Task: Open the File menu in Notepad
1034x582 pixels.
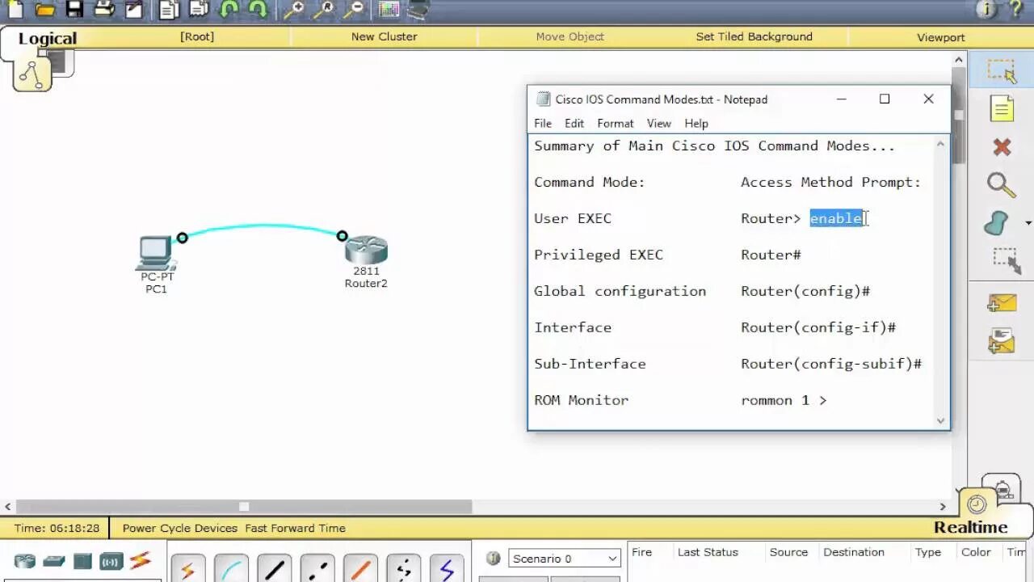Action: (x=543, y=124)
